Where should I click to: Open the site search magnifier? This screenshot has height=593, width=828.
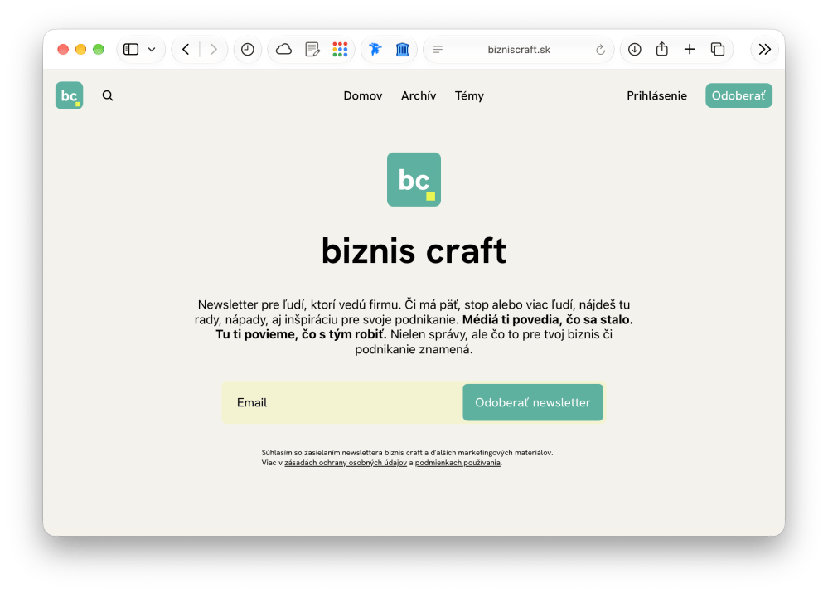[108, 95]
